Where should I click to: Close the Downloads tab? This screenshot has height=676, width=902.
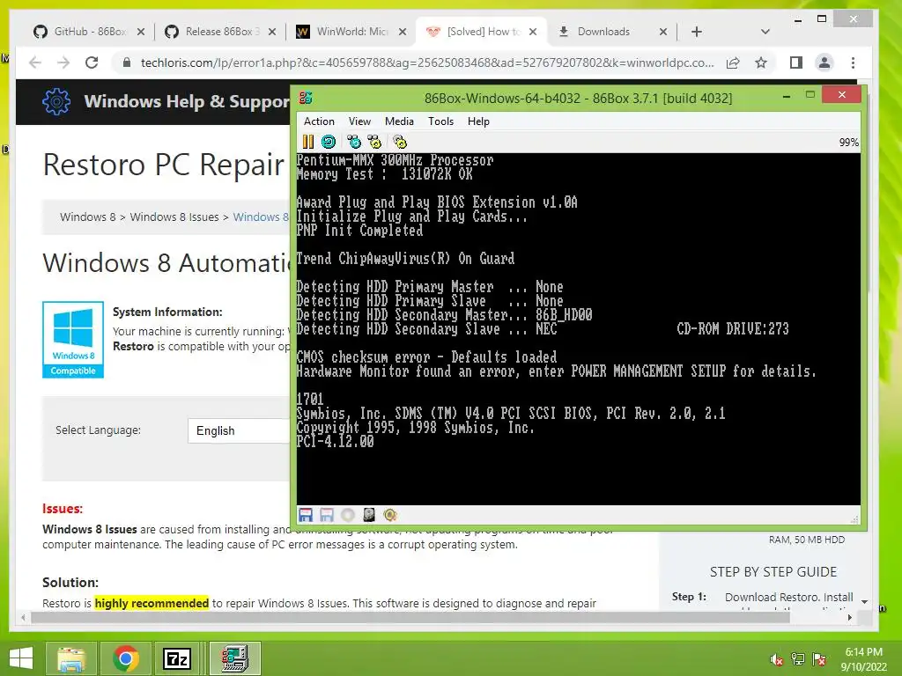click(663, 32)
